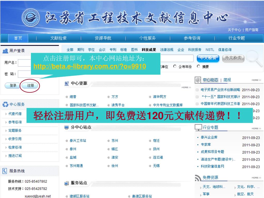Click the RSS icon beside 免费资源

[x=198, y=178]
